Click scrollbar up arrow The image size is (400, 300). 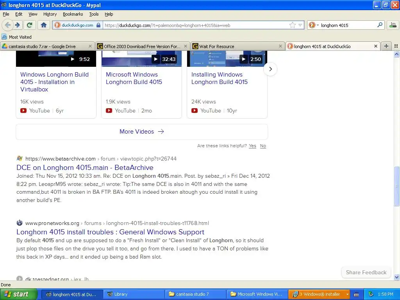point(396,54)
